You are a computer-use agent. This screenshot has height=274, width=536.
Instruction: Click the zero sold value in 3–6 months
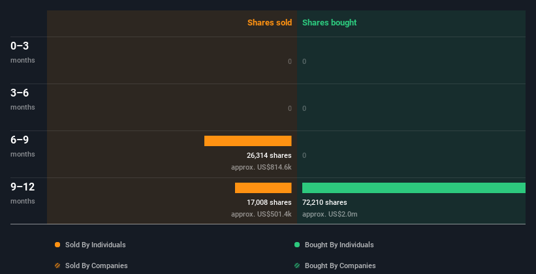(x=289, y=108)
